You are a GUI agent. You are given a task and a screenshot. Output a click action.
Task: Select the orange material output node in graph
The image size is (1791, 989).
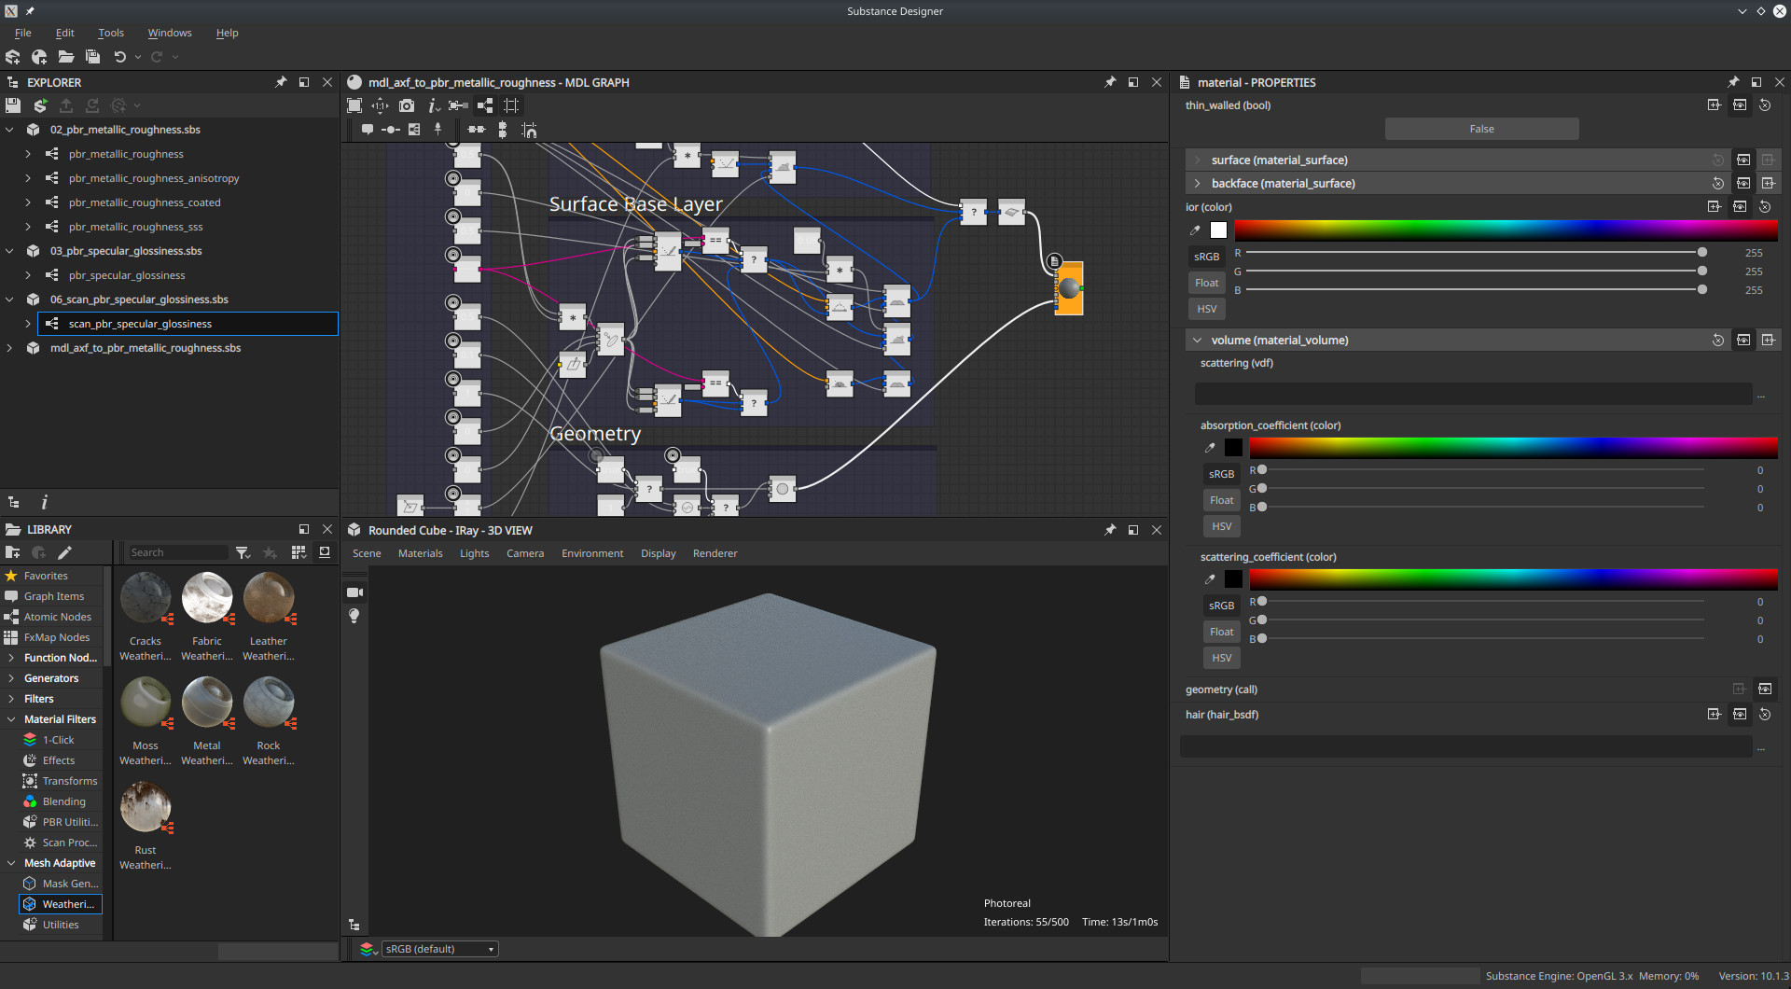click(x=1069, y=288)
